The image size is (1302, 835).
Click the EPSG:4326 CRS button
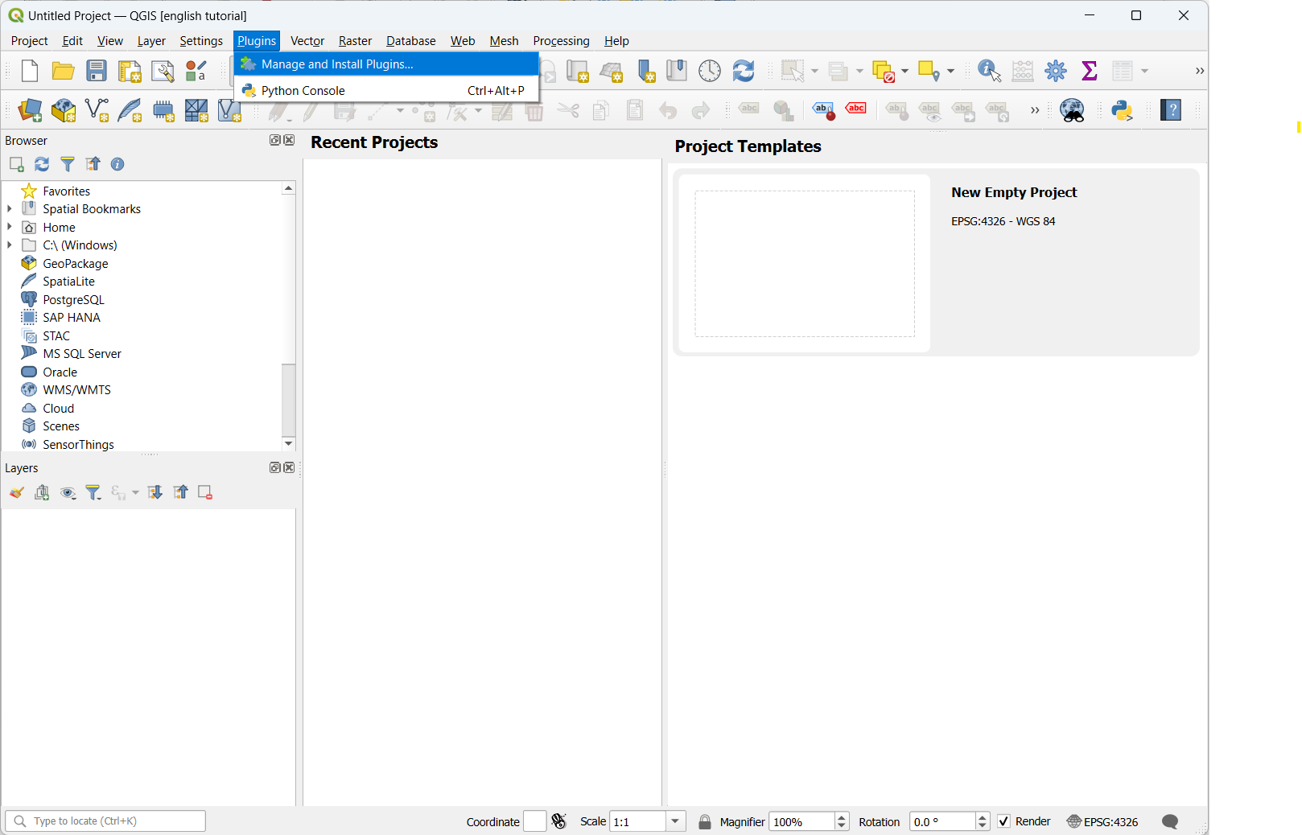coord(1102,821)
